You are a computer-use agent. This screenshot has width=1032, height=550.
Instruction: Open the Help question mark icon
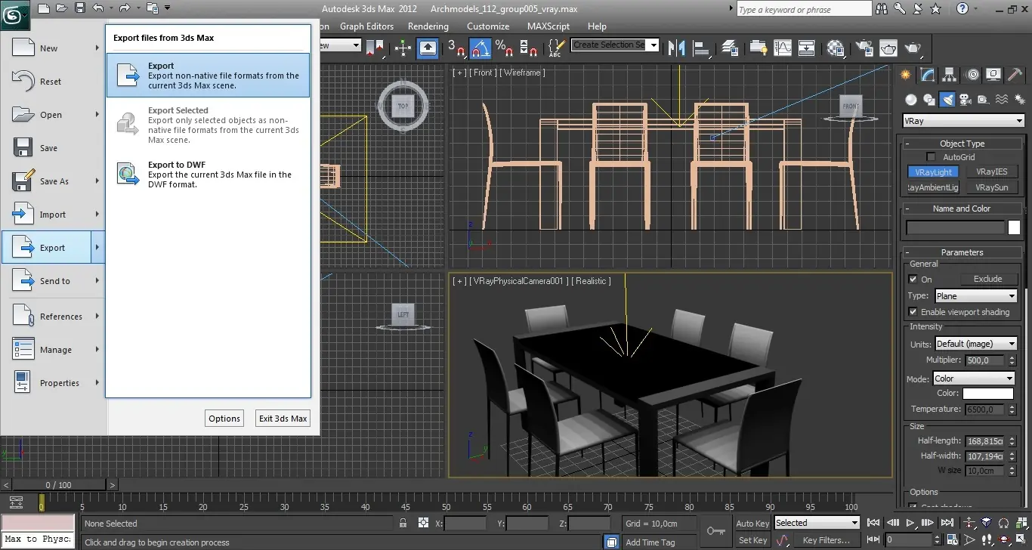pyautogui.click(x=961, y=9)
